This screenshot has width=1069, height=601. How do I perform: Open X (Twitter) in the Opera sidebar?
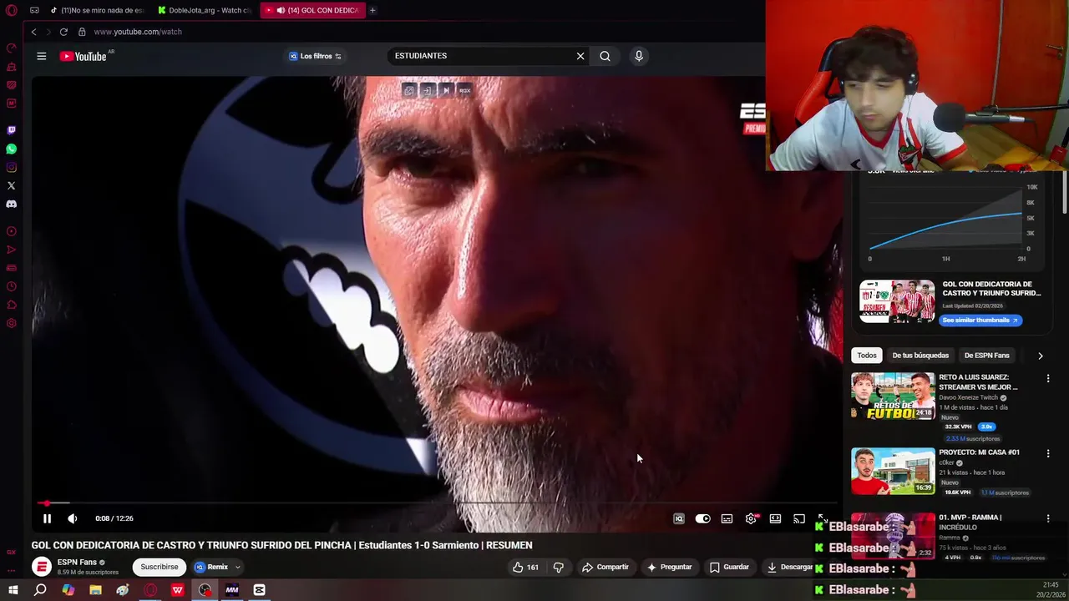12,185
